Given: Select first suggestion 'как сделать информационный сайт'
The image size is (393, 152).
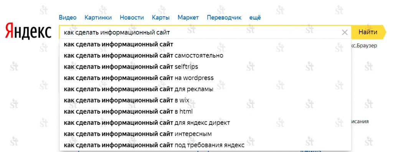Looking at the screenshot, I should tap(205, 44).
